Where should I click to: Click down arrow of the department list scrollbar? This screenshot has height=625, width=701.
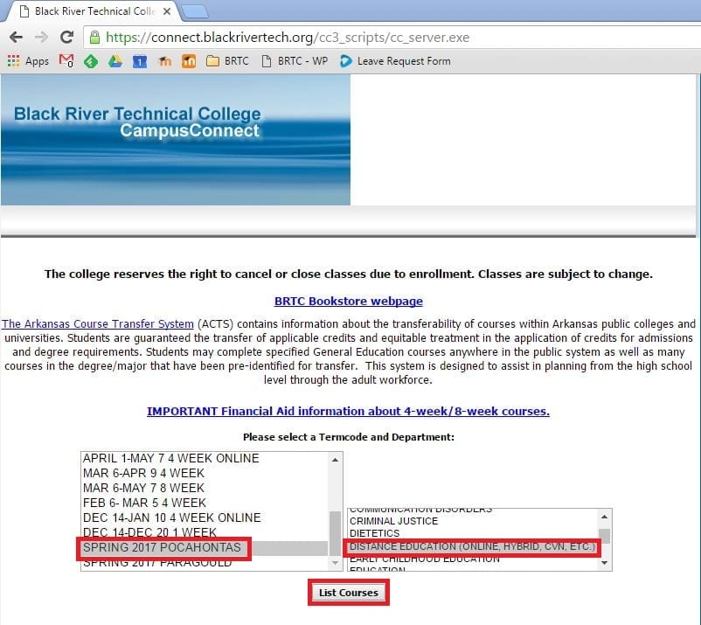605,563
